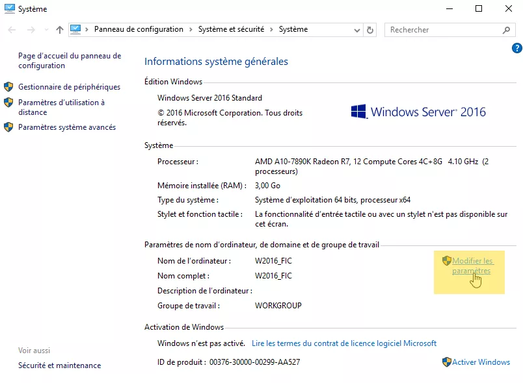
Task: Select product ID 00376-30000-00299-AA527
Action: click(254, 362)
